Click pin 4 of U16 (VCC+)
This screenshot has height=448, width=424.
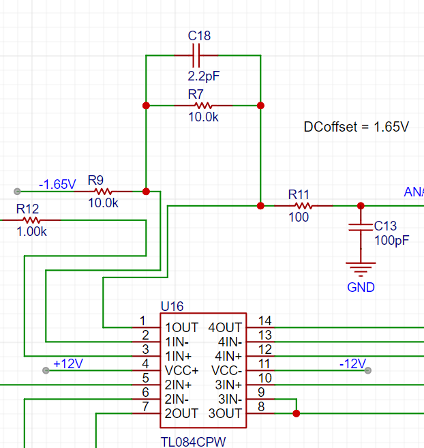point(146,370)
